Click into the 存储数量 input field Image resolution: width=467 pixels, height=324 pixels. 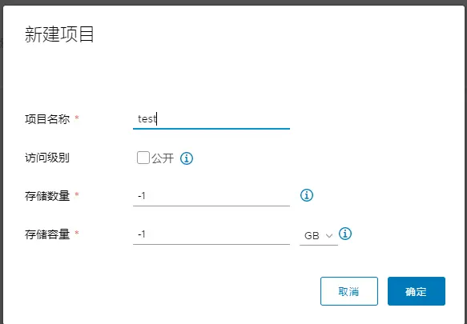211,196
